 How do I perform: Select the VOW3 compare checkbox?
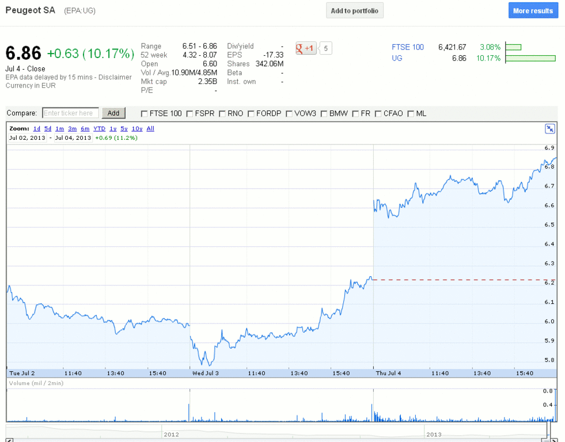coord(289,114)
